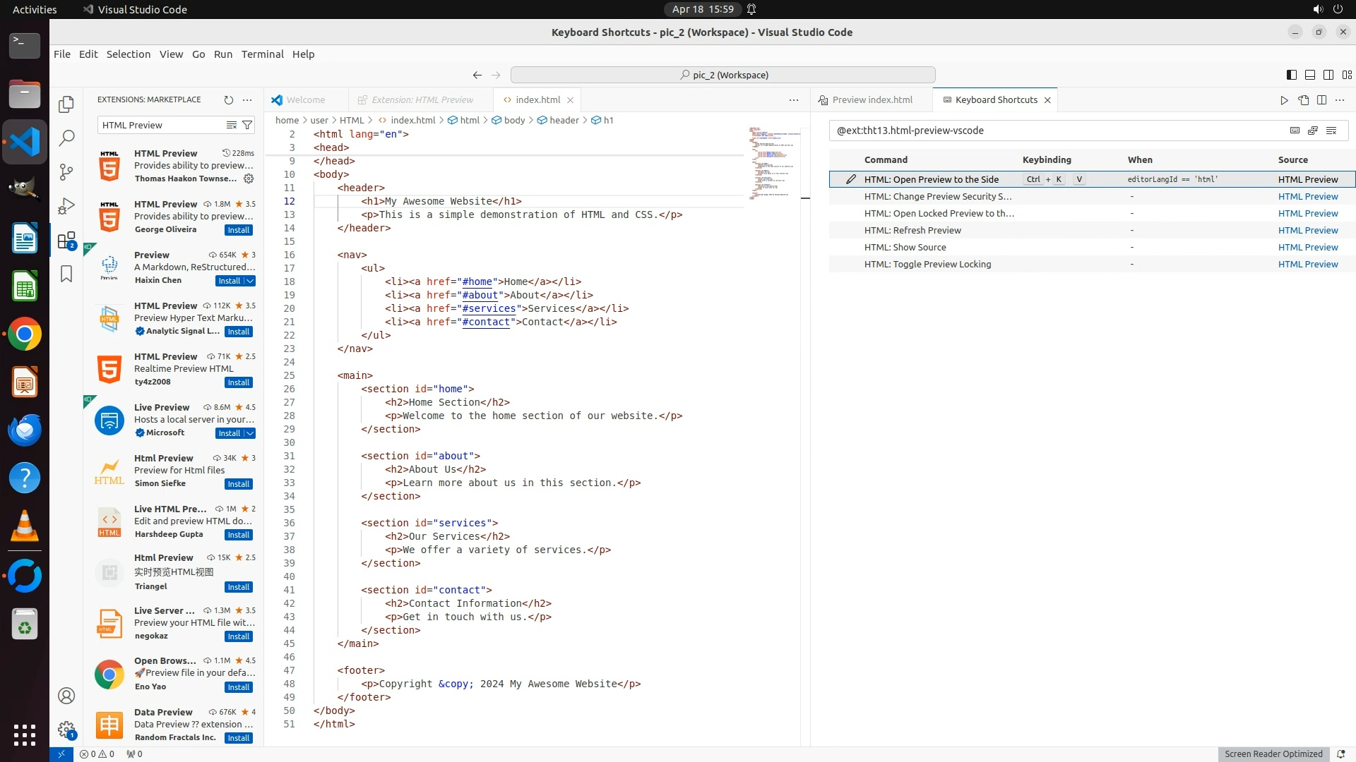Toggle the secondary side bar visibility

coord(1328,75)
